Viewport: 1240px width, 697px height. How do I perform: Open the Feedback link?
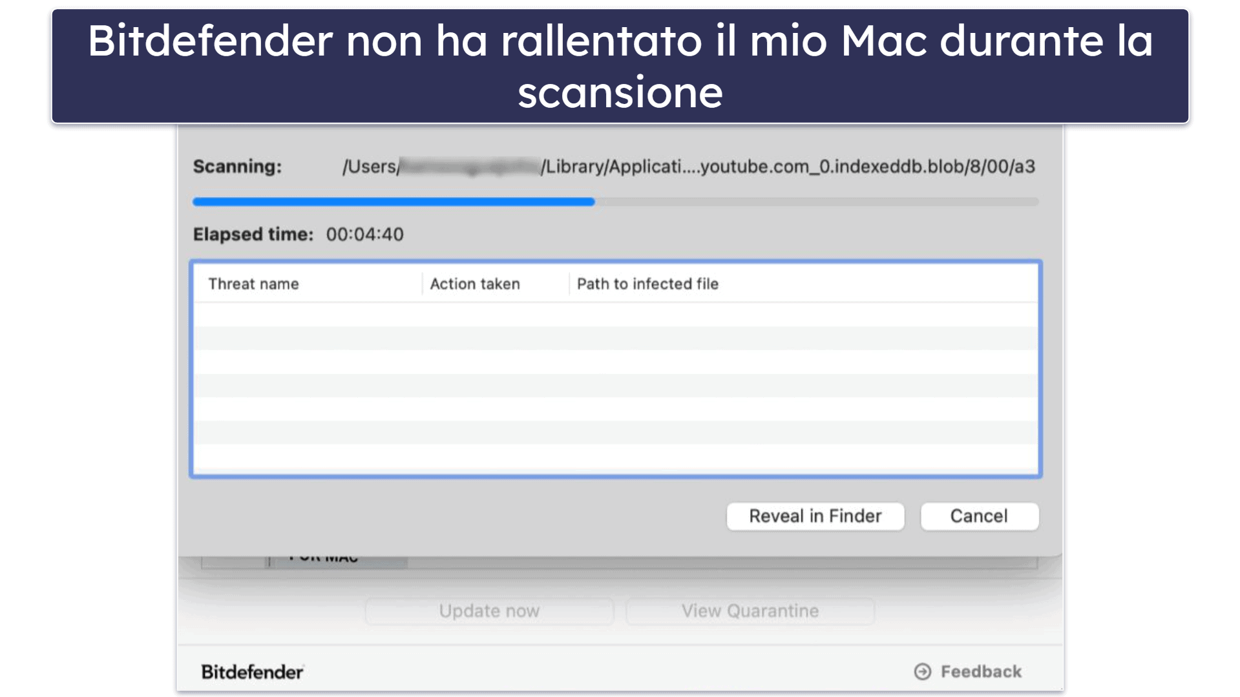click(x=968, y=672)
